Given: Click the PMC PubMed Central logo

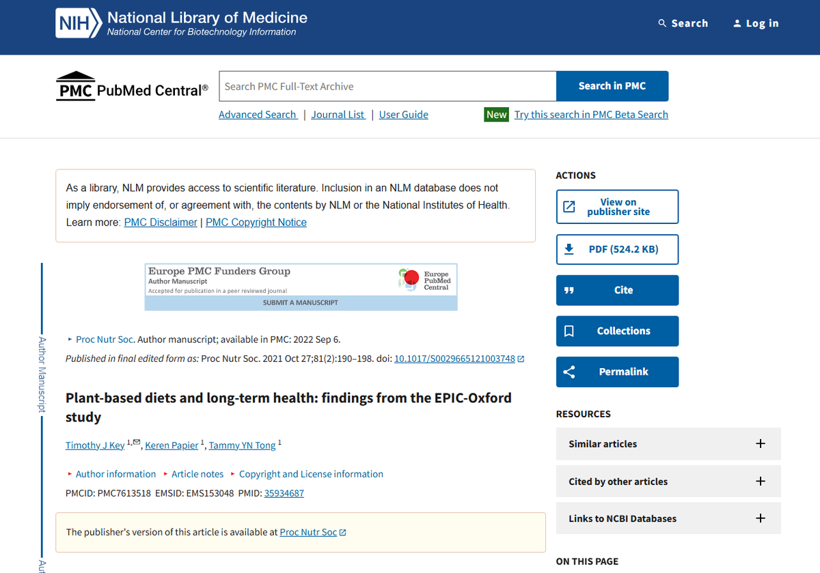Looking at the screenshot, I should 132,87.
